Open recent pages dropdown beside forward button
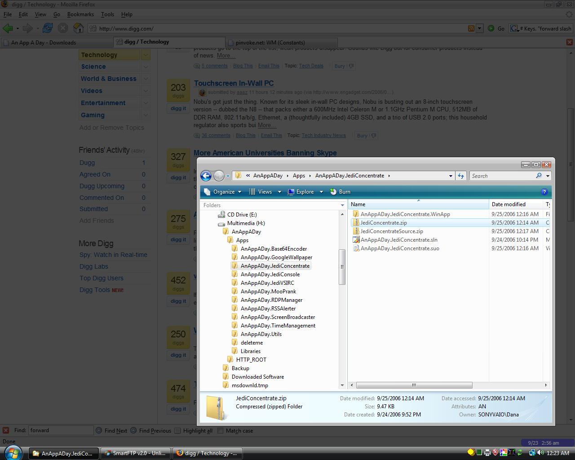Viewport: 575px width, 460px height. click(x=228, y=176)
